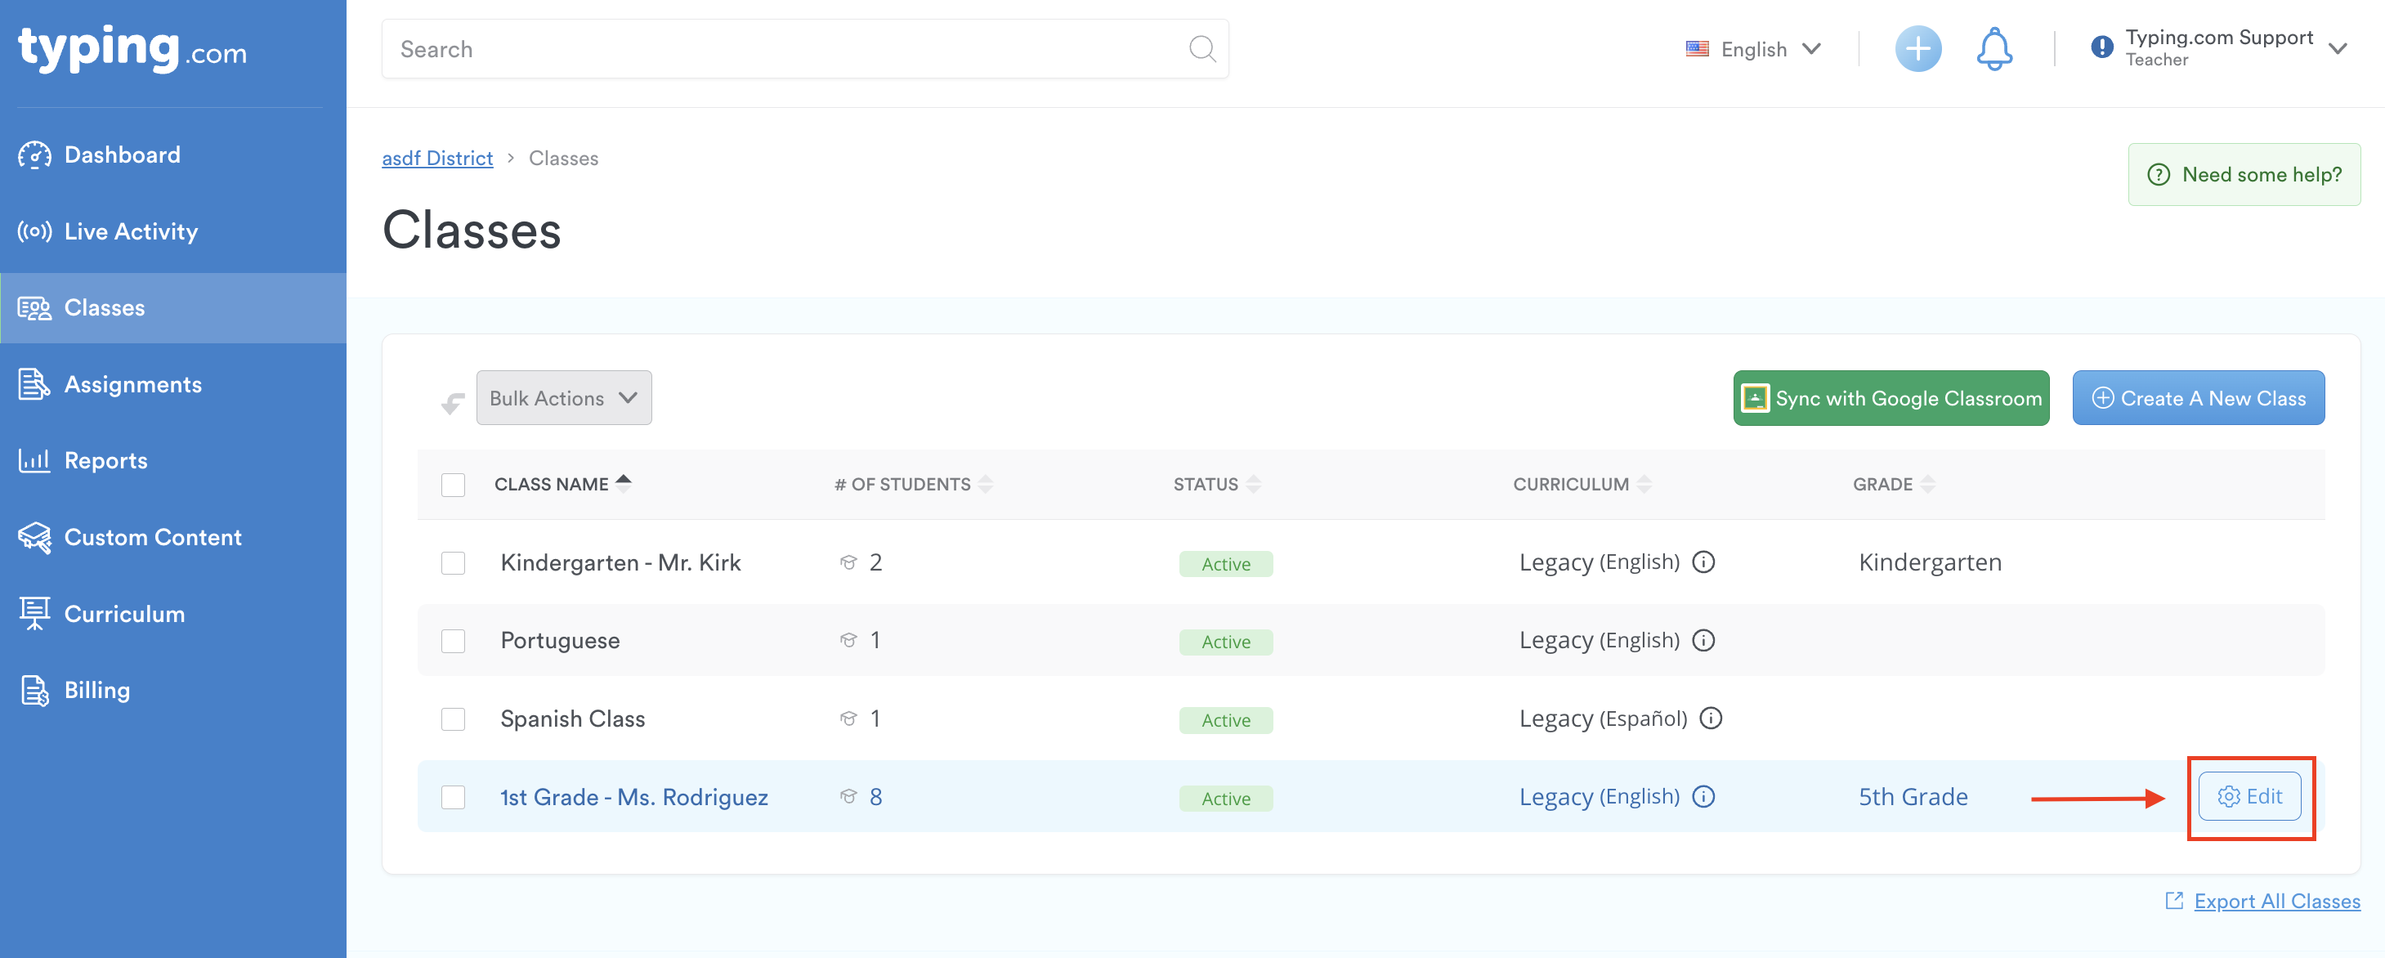
Task: Click the blue plus add icon
Action: click(1917, 49)
